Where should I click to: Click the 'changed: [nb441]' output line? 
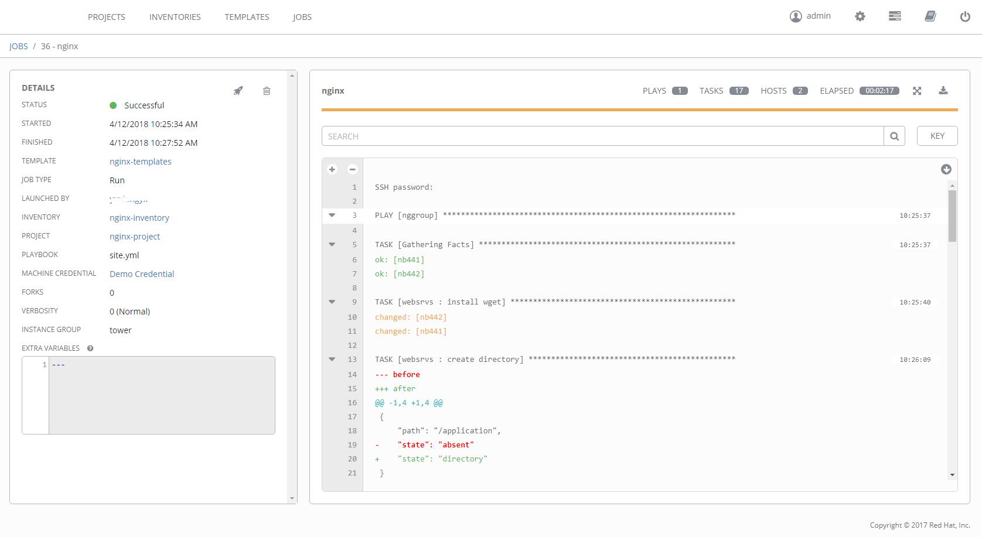(411, 331)
